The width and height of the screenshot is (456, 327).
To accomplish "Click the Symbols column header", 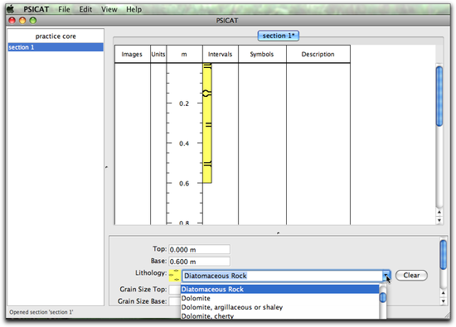I will (262, 54).
